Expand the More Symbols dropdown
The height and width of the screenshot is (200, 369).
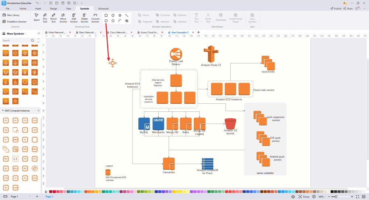tap(16, 34)
